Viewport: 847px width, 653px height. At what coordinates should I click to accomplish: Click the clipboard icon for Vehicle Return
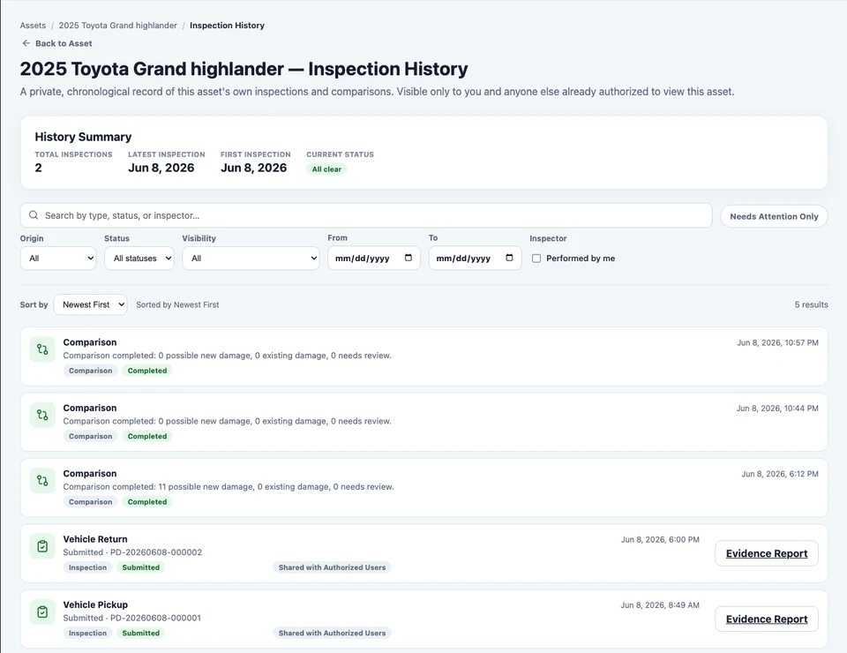click(42, 546)
